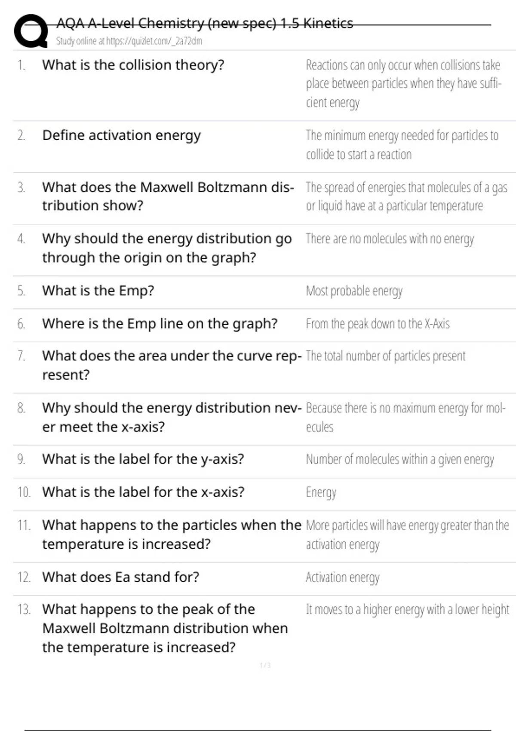Image resolution: width=516 pixels, height=731 pixels.
Task: Select the answer "From the peak down to the X-Axis"
Action: click(378, 324)
